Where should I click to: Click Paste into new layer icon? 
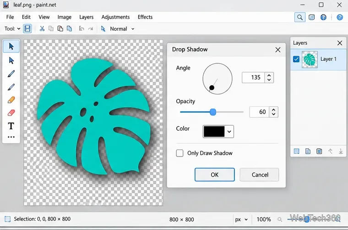tap(69, 29)
